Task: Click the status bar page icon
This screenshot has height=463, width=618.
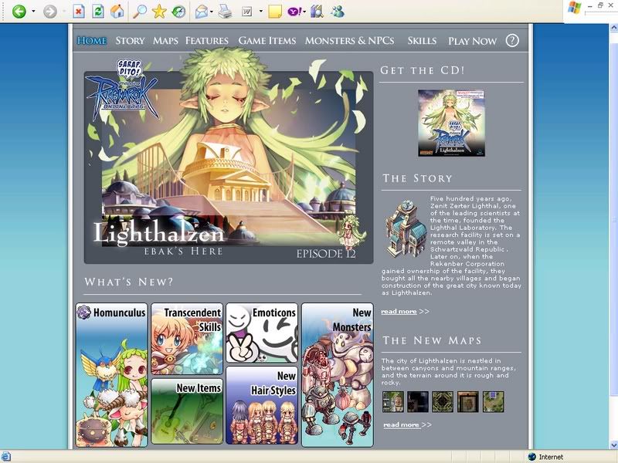Action: pyautogui.click(x=6, y=457)
